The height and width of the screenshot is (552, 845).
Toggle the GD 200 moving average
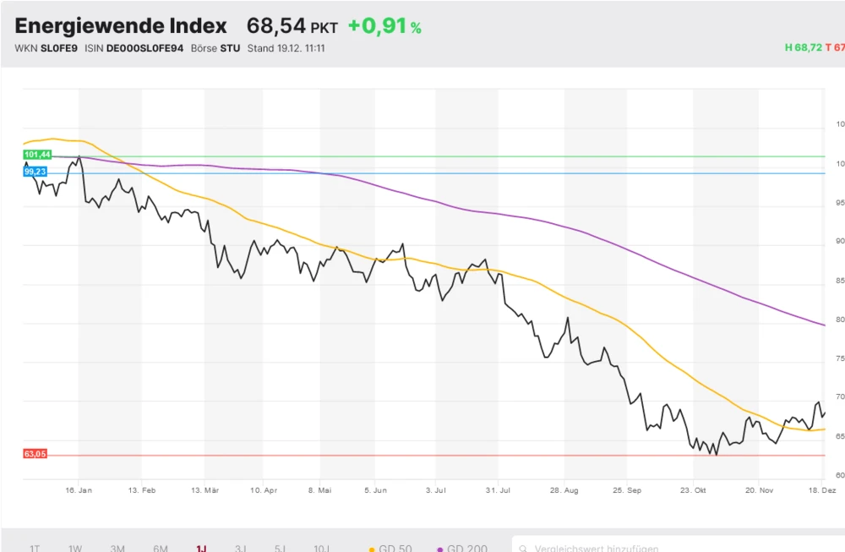click(464, 548)
